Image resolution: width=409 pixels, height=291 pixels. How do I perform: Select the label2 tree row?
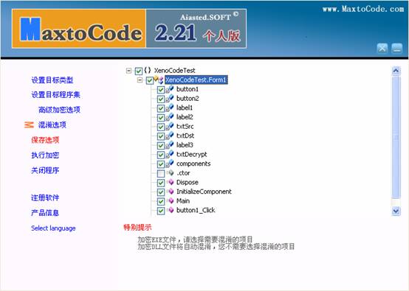pos(185,117)
